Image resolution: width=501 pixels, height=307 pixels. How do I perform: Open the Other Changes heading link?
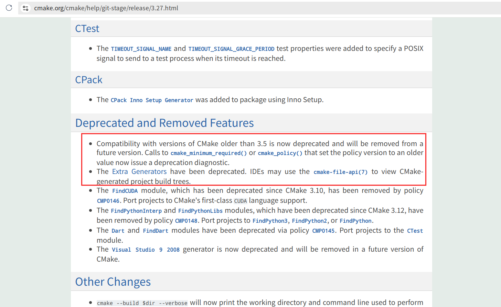click(113, 282)
